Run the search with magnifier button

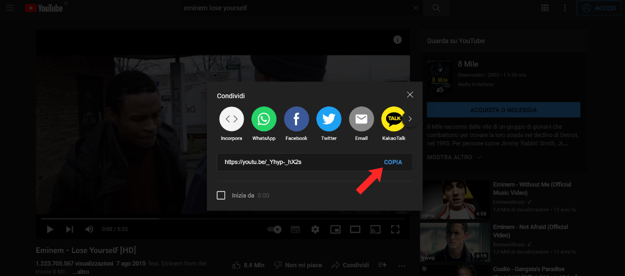(436, 8)
